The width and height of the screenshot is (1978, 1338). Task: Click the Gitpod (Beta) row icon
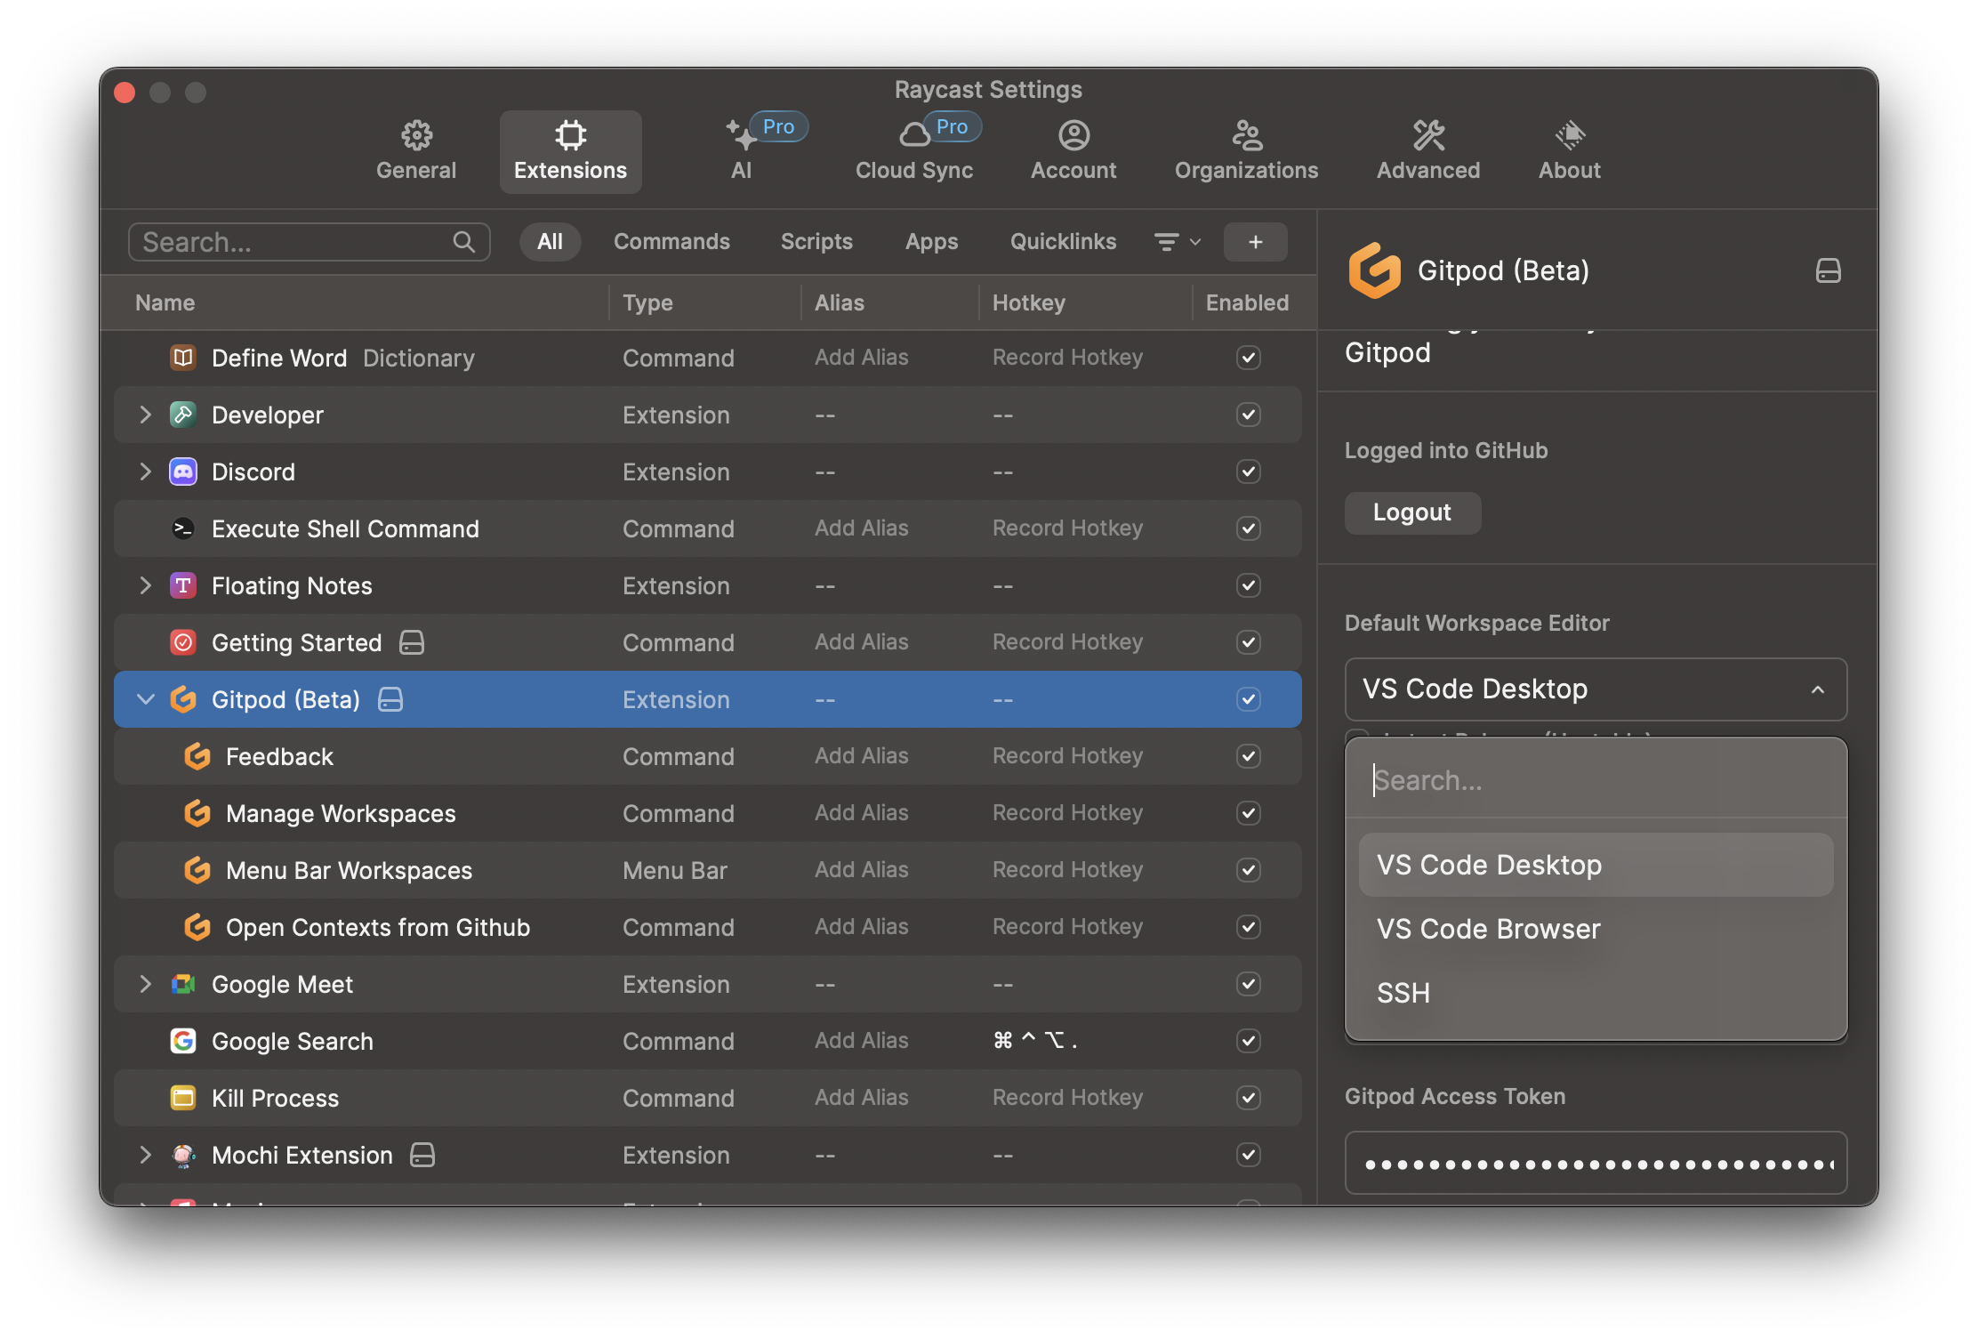pyautogui.click(x=183, y=699)
